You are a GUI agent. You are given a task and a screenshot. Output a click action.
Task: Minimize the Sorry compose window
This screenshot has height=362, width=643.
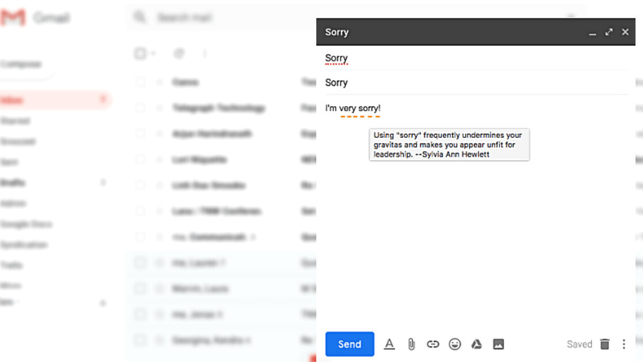[592, 33]
